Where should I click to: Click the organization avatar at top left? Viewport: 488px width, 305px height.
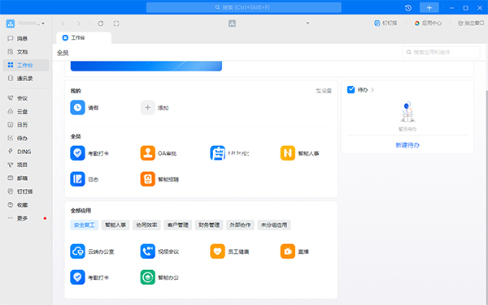point(11,24)
